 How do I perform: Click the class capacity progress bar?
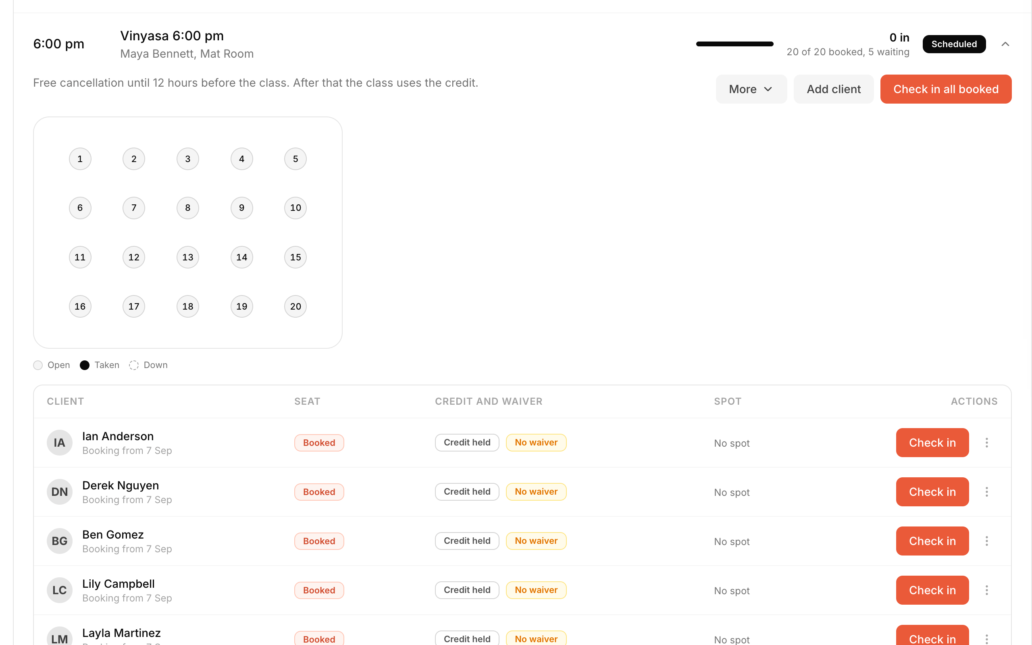[x=734, y=44]
